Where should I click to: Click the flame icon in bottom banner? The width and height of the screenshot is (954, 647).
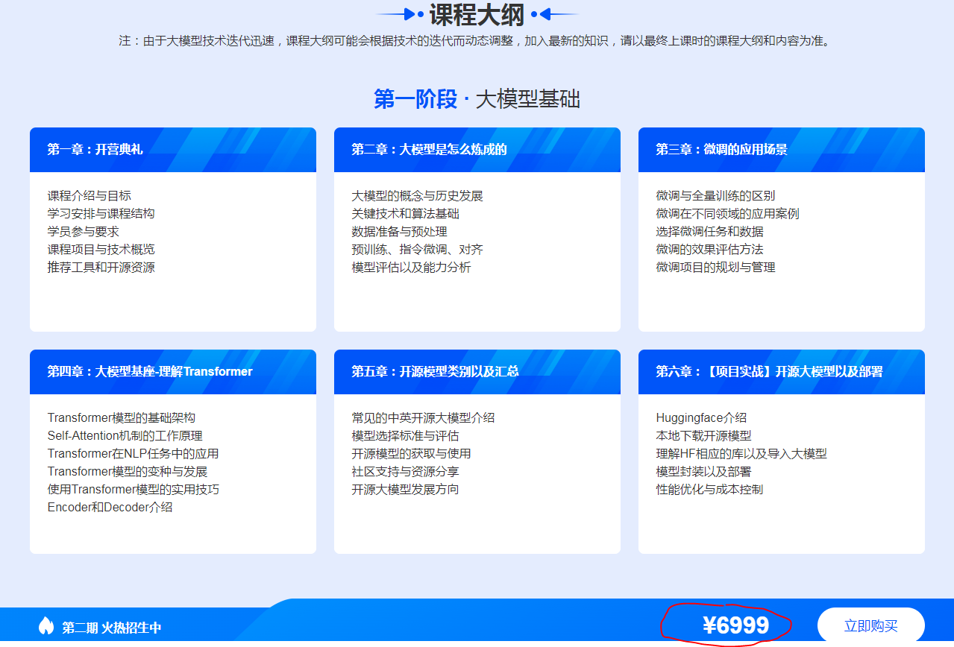tap(46, 626)
